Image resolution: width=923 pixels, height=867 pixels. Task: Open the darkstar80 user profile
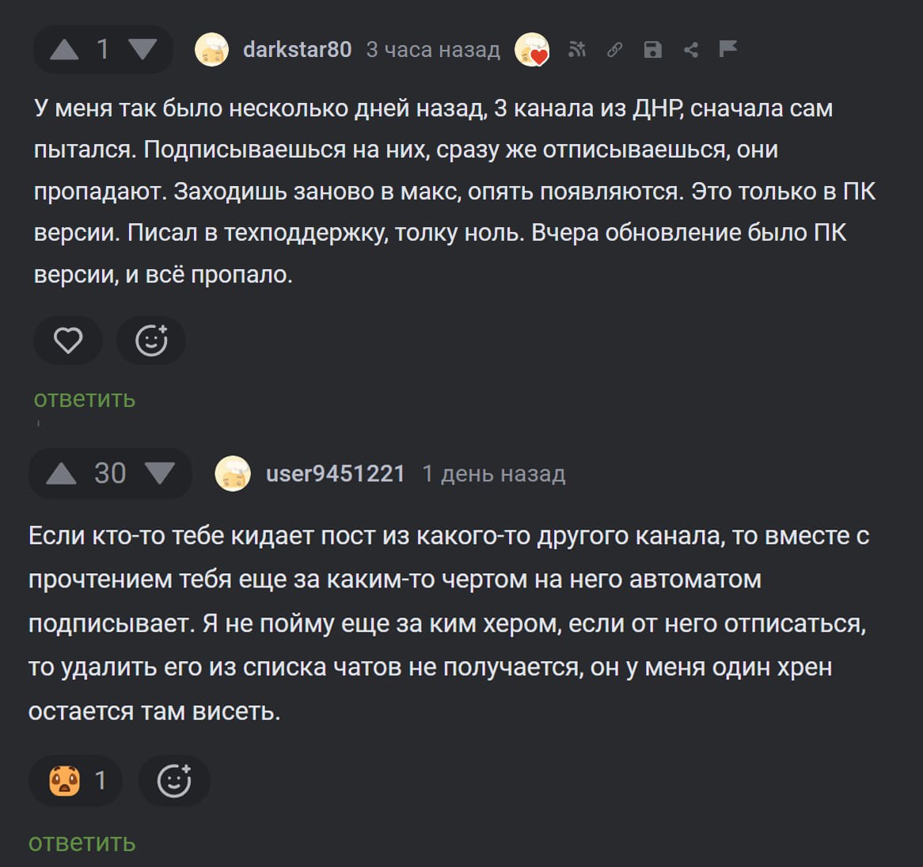(x=297, y=50)
